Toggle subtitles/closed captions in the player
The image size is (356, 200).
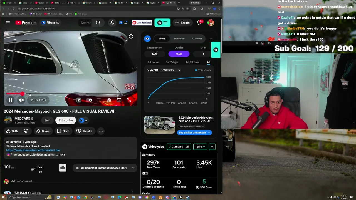99,100
